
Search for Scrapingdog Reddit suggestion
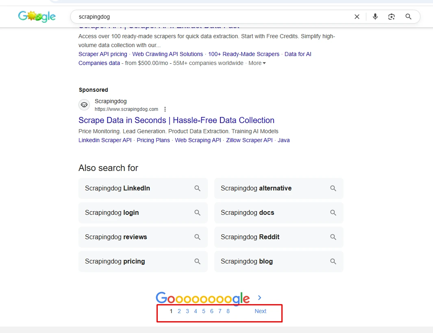point(279,237)
